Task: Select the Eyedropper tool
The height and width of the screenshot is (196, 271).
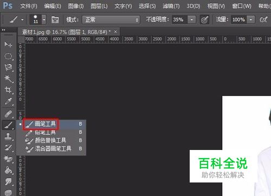Action: click(8, 101)
